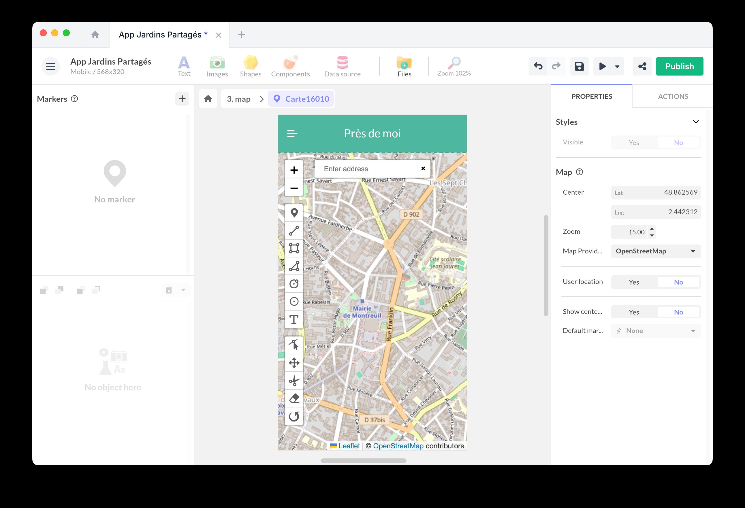Select the circle drawing tool
Image resolution: width=745 pixels, height=508 pixels.
294,284
